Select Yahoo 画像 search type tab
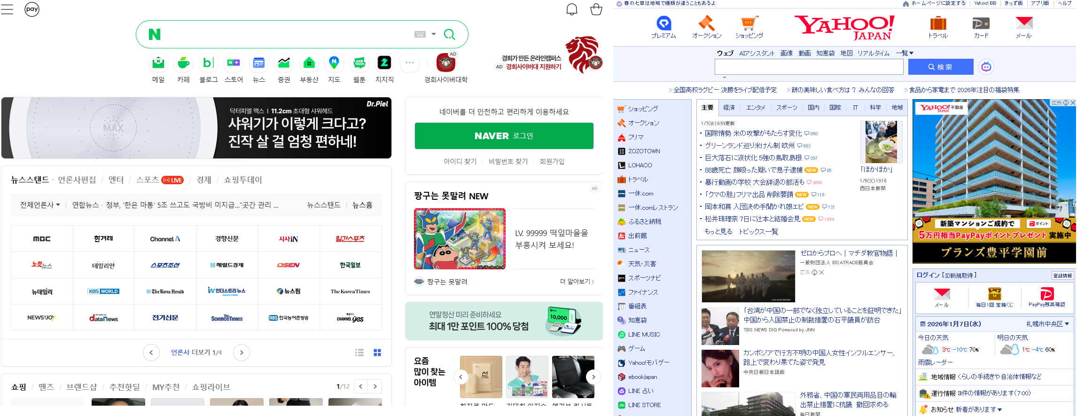The height and width of the screenshot is (416, 1077). pos(787,53)
